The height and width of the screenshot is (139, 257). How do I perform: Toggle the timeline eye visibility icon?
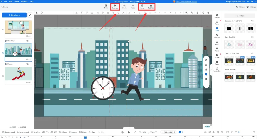coord(24,137)
